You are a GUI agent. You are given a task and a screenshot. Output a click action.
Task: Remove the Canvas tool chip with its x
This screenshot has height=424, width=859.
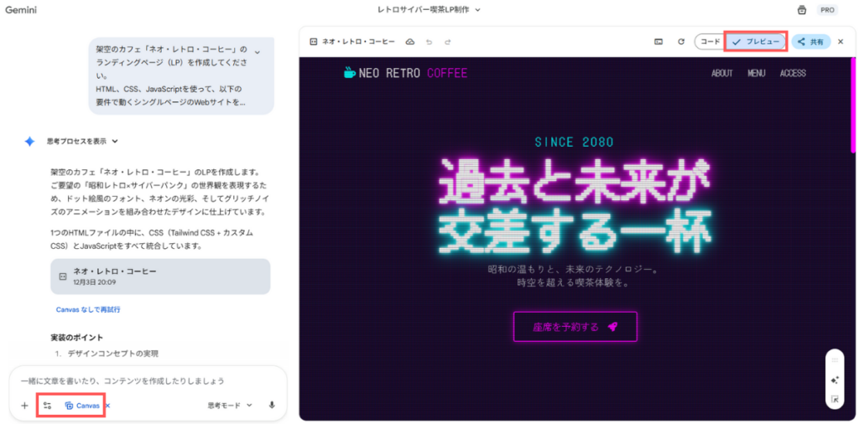pos(108,406)
